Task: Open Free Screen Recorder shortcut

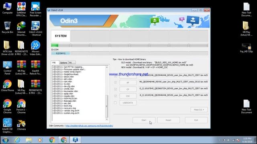Action: (35, 9)
